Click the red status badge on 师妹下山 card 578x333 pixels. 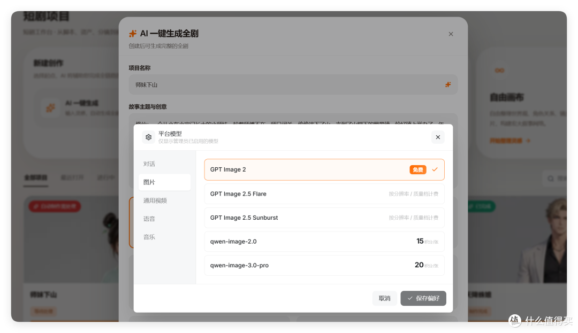pyautogui.click(x=55, y=206)
